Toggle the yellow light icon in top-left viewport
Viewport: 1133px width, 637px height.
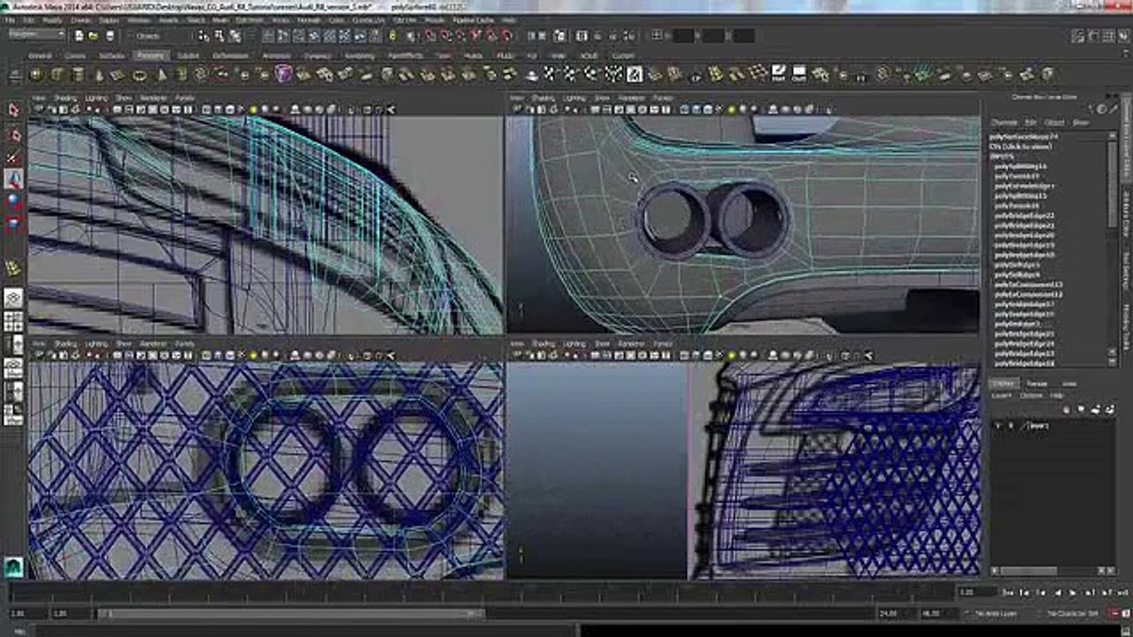pos(253,110)
